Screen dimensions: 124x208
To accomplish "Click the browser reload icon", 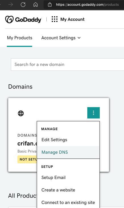I will 23,5.
